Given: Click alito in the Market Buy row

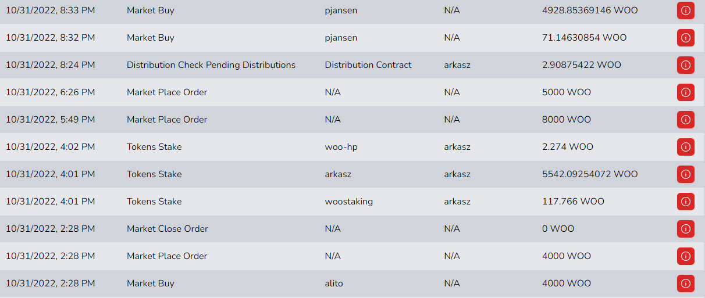Looking at the screenshot, I should coord(334,283).
